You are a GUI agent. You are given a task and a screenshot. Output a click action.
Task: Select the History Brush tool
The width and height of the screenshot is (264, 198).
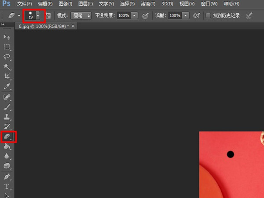coord(7,126)
